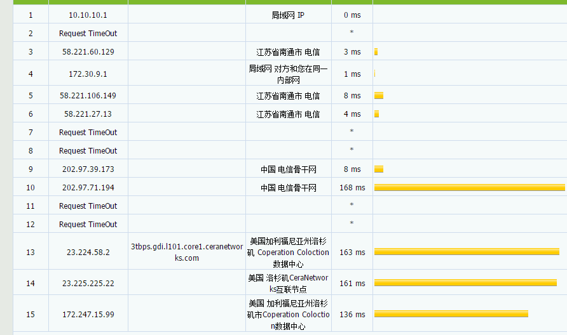Click 江苏省南通市 电信 location in hop 3

pos(288,52)
